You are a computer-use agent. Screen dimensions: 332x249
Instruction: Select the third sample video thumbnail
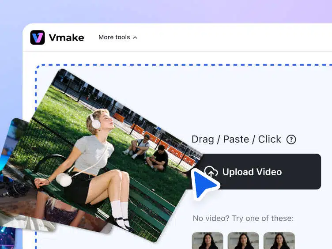tap(279, 241)
